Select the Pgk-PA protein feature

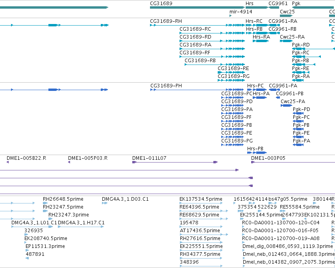pyautogui.click(x=298, y=145)
